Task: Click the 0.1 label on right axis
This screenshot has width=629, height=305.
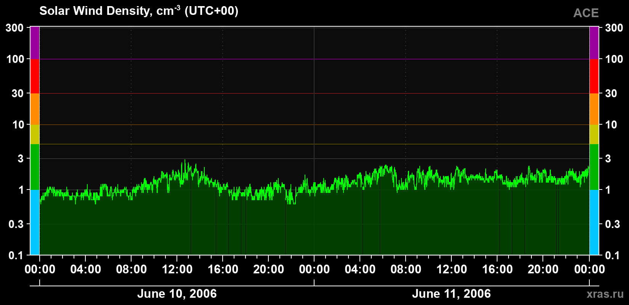Action: (613, 255)
